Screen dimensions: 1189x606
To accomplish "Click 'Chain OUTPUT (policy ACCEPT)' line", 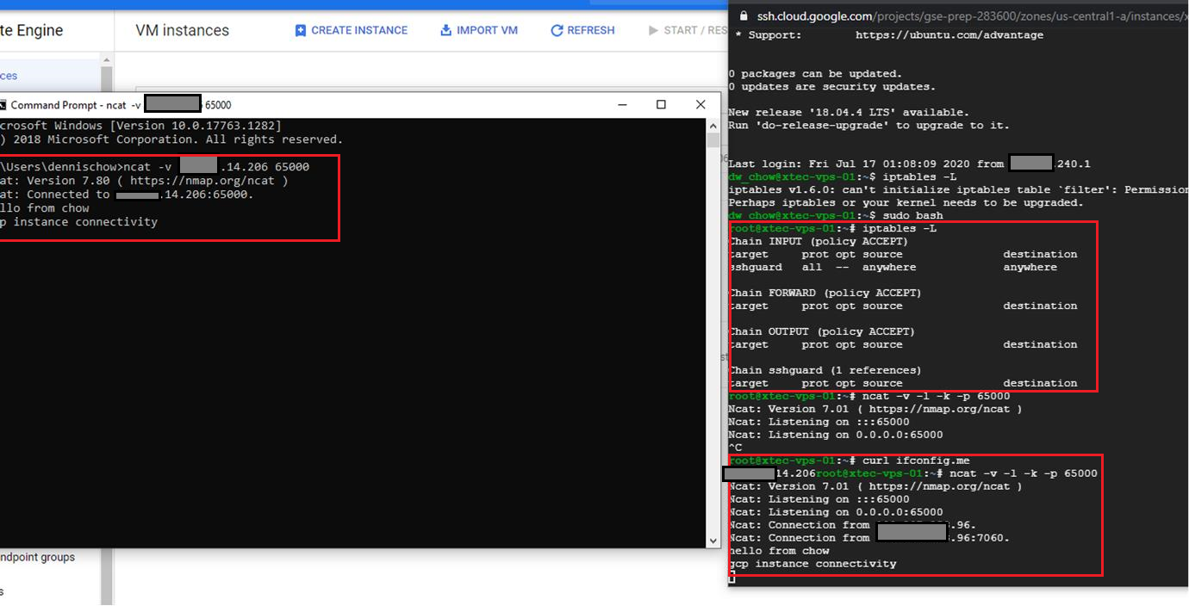I will (822, 332).
